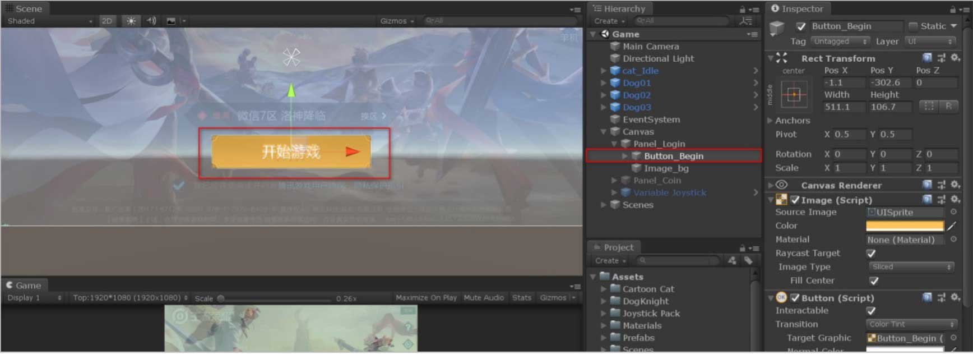Image resolution: width=973 pixels, height=354 pixels.
Task: Uncheck Raycast Target
Action: tap(871, 254)
